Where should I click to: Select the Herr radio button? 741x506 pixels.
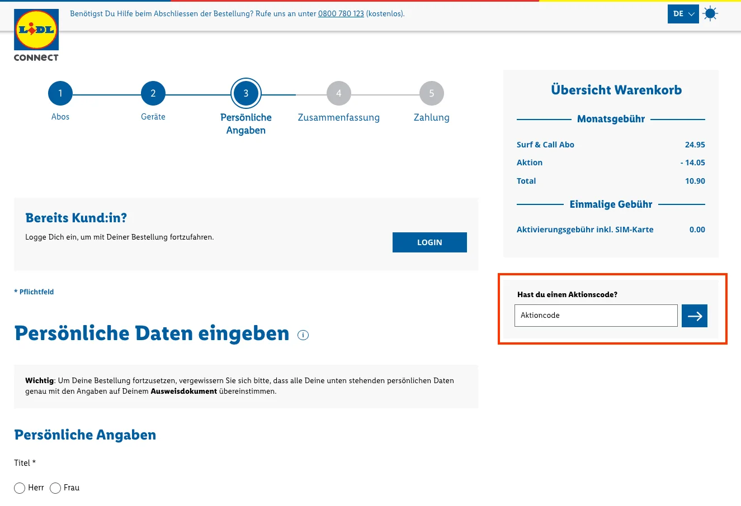(x=20, y=488)
